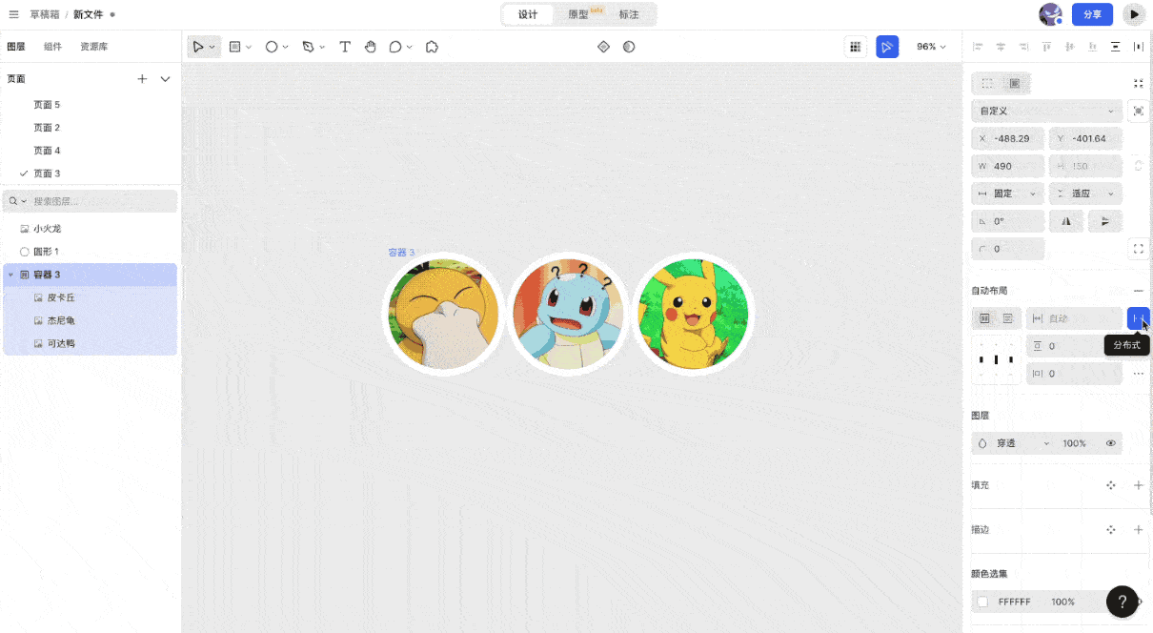
Task: Start prototype preview with play button
Action: coord(1133,14)
